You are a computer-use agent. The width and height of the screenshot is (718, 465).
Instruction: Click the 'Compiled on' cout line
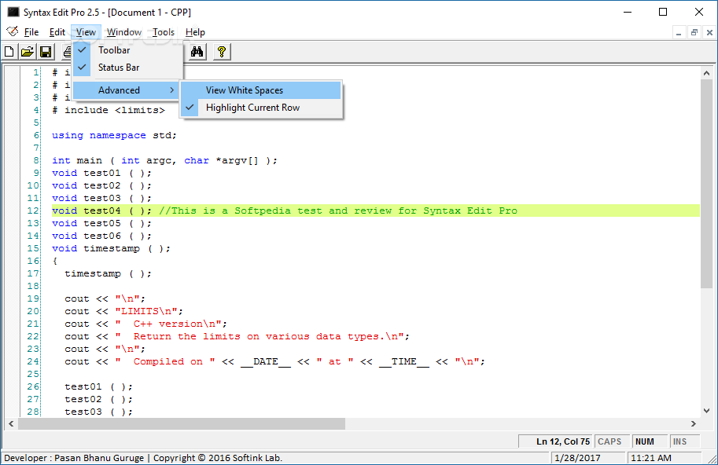274,361
